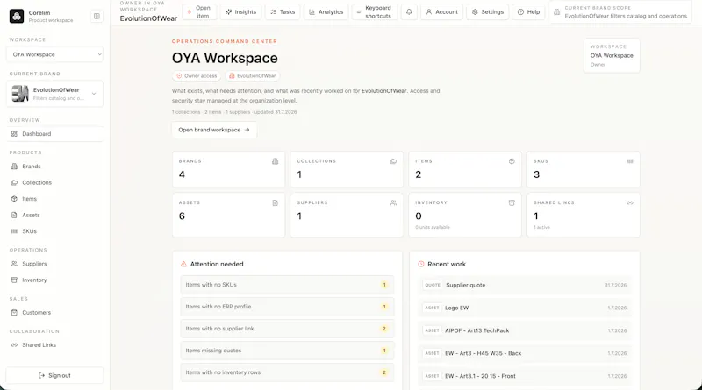
Task: Click the Items card box icon
Action: [512, 161]
